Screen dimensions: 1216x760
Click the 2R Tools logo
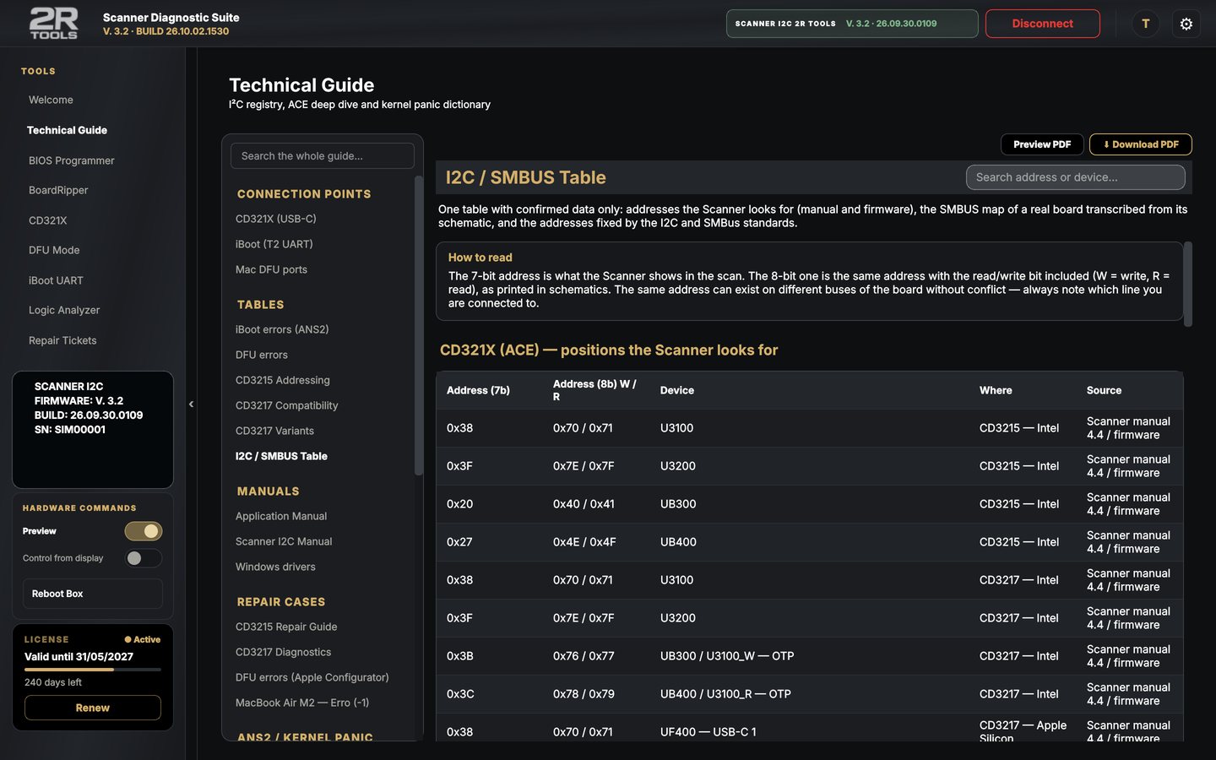[54, 24]
